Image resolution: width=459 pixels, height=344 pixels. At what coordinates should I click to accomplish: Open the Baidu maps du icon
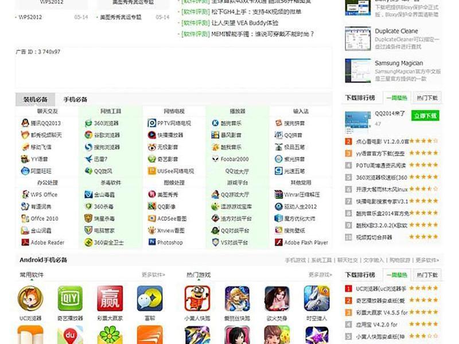[x=70, y=335]
